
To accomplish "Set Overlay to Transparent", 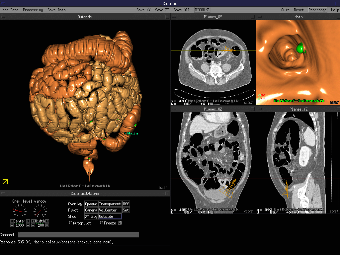I will pos(110,204).
